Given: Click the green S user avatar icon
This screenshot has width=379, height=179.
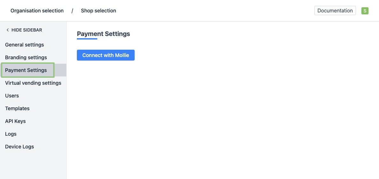Looking at the screenshot, I should tap(365, 11).
